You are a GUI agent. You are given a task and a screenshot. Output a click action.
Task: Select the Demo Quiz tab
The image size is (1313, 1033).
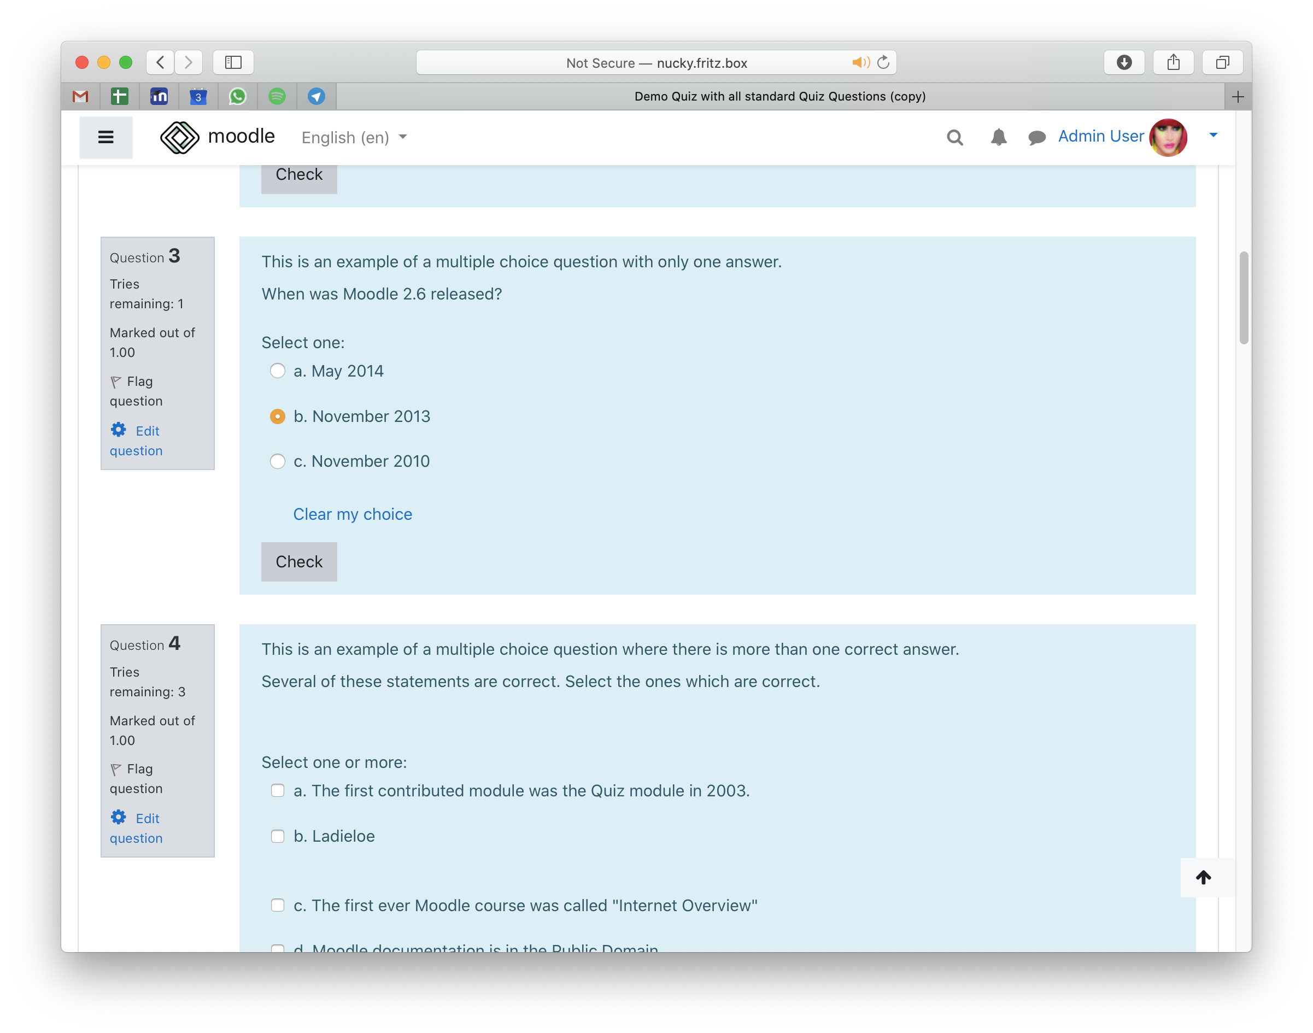coord(780,97)
